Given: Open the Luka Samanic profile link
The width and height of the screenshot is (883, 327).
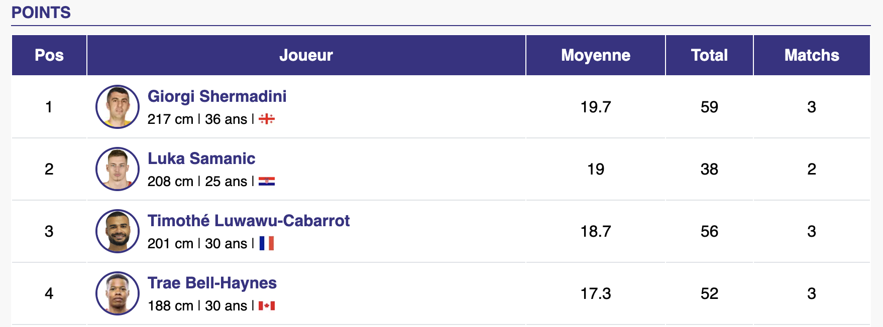Looking at the screenshot, I should tap(201, 158).
